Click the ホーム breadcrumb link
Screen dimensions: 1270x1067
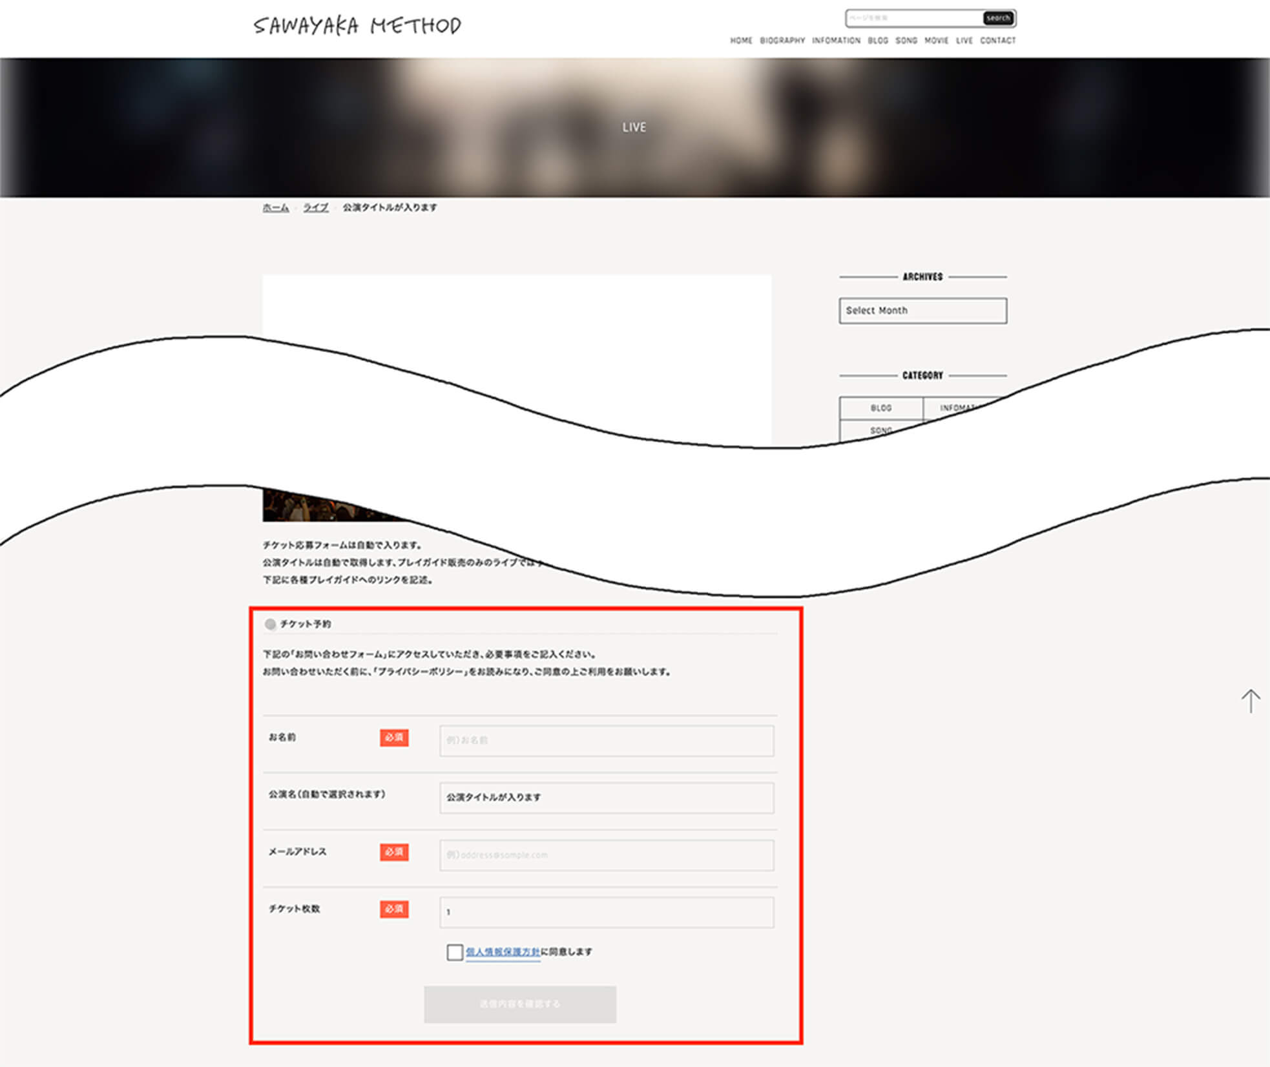coord(275,207)
